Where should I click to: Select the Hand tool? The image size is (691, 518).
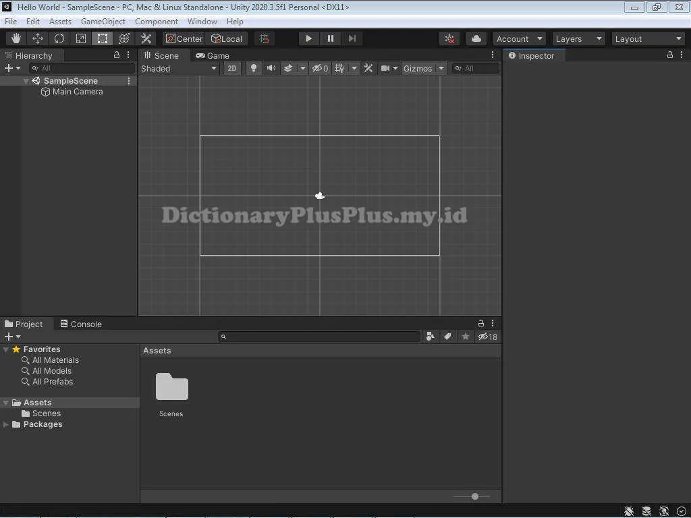point(16,38)
